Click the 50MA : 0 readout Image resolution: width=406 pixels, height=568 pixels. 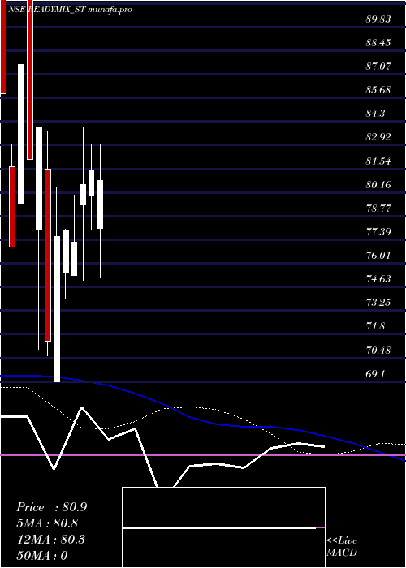(42, 555)
